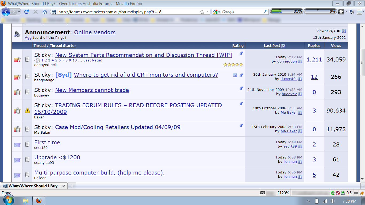Image resolution: width=365 pixels, height=205 pixels.
Task: Open the Google search engine dropdown
Action: coord(217,12)
